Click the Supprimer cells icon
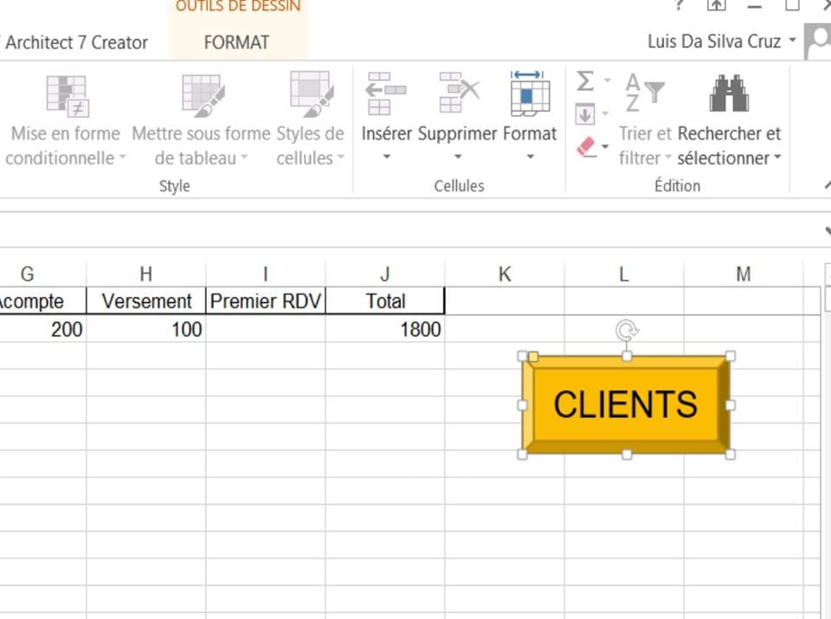Screen dimensions: 831x619 pyautogui.click(x=459, y=93)
